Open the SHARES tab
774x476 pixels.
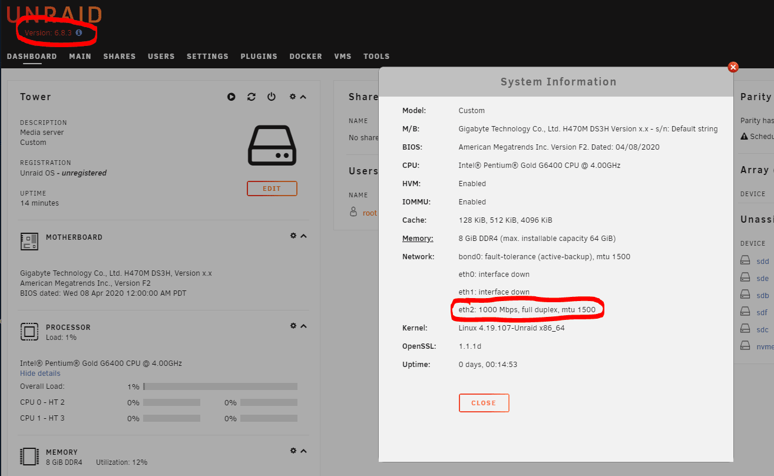pyautogui.click(x=120, y=57)
